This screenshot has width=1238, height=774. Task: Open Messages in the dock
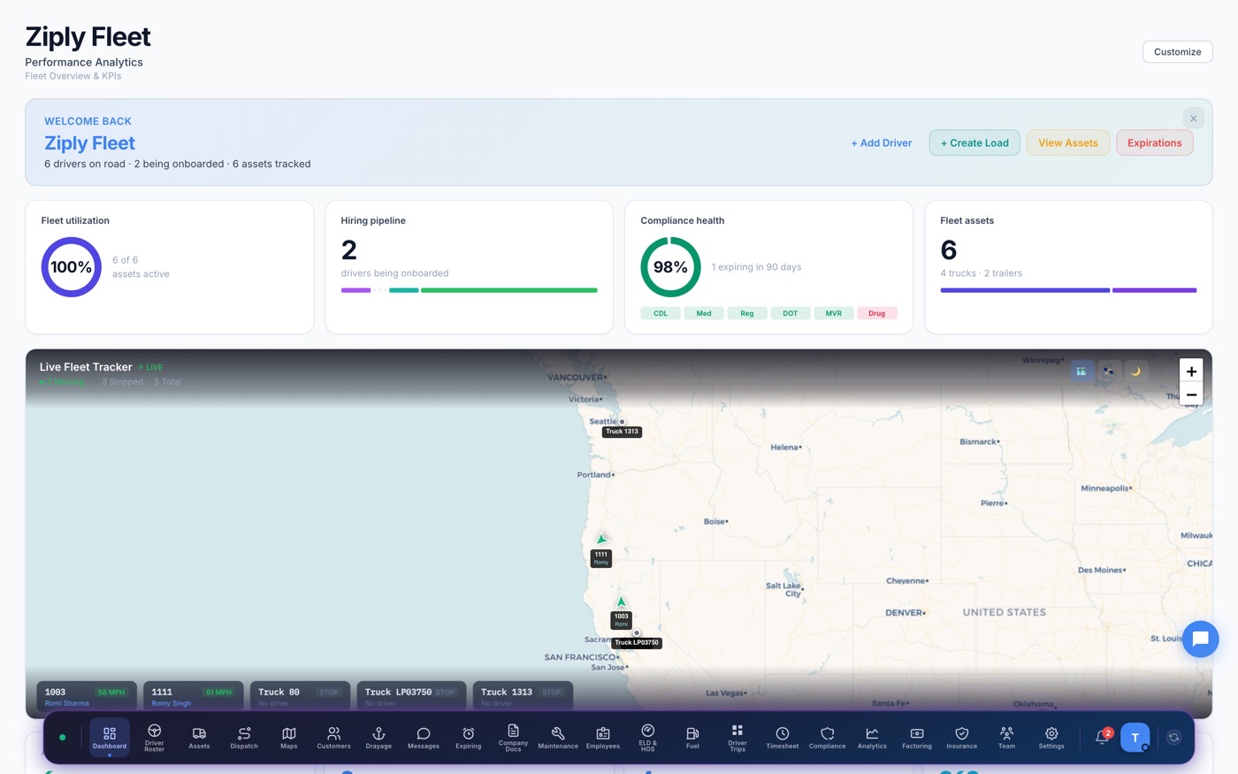click(424, 738)
